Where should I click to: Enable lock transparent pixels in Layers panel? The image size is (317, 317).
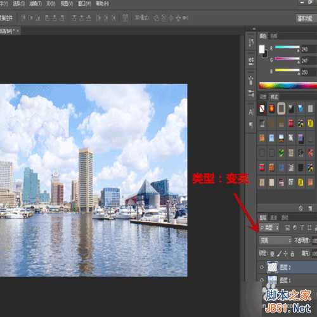pyautogui.click(x=273, y=254)
